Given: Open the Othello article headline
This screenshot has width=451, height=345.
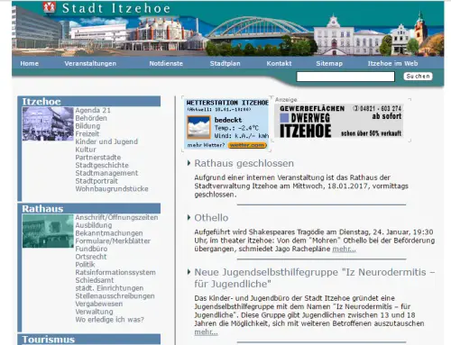Looking at the screenshot, I should click(211, 218).
